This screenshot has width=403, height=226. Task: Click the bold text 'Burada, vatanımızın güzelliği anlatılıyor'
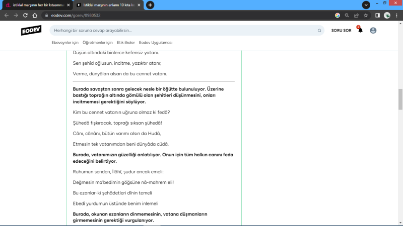point(117,155)
